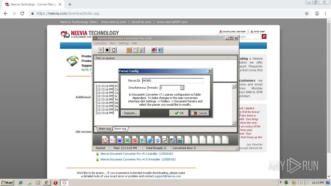This screenshot has width=331, height=186.
Task: Open the Chrome three-dot menu
Action: 325,13
